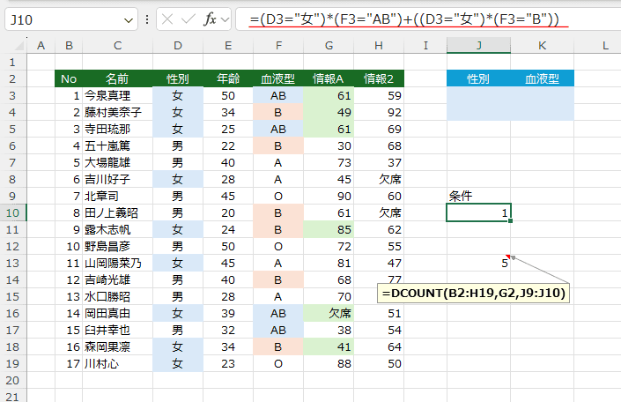Click cell J10 containing value 1
This screenshot has width=621, height=402.
[x=478, y=212]
